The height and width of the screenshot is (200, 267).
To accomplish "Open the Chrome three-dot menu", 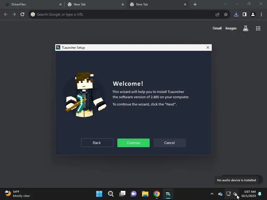I will tap(261, 15).
